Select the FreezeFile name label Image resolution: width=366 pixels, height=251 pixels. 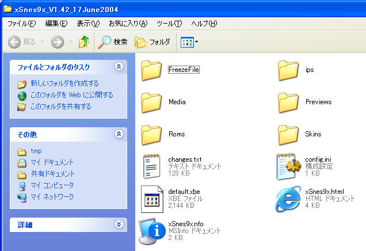(x=184, y=70)
